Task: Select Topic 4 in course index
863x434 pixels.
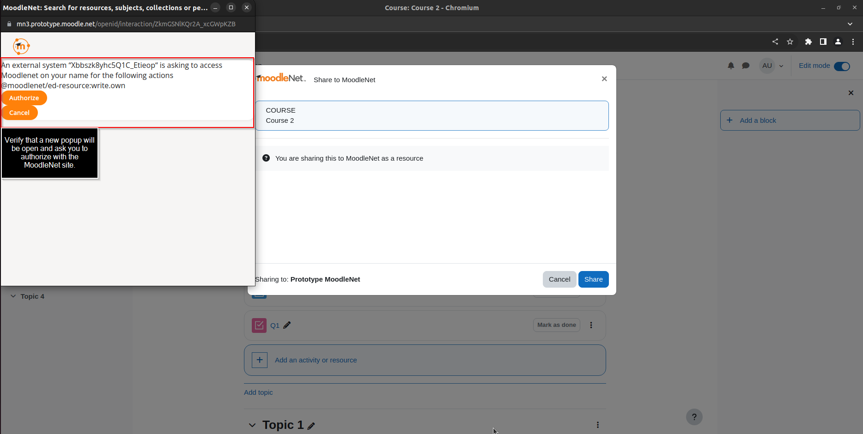Action: pyautogui.click(x=32, y=296)
